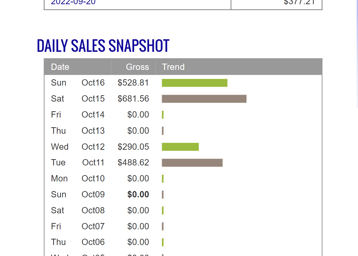Click the small brown marker for Oct07

pos(163,226)
